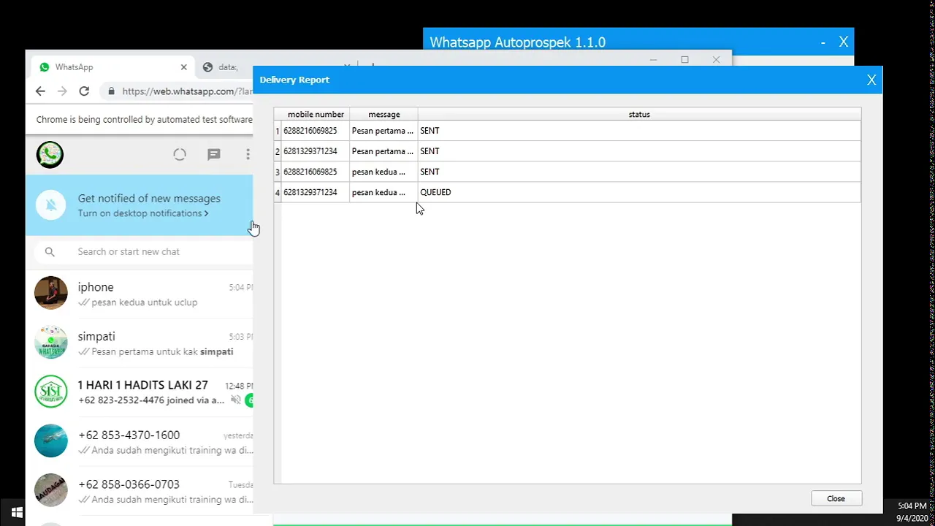Click number 6281329371234 in row 4
Screen dimensions: 935x526
tap(316, 192)
